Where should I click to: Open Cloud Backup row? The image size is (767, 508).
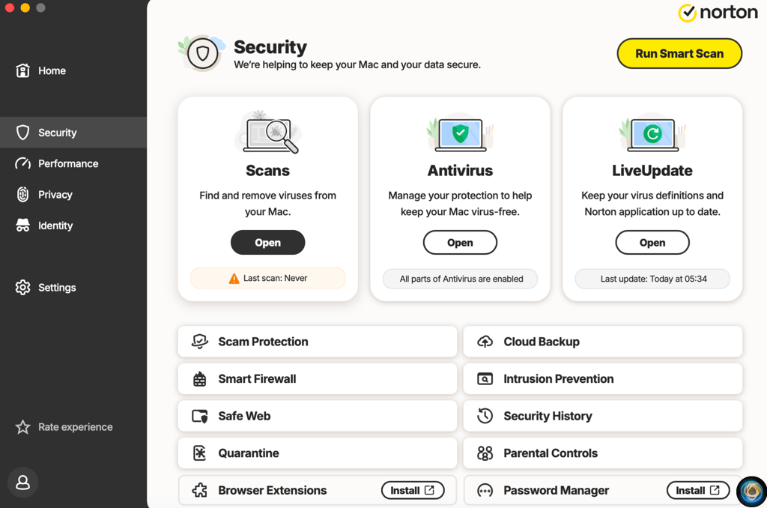point(603,341)
